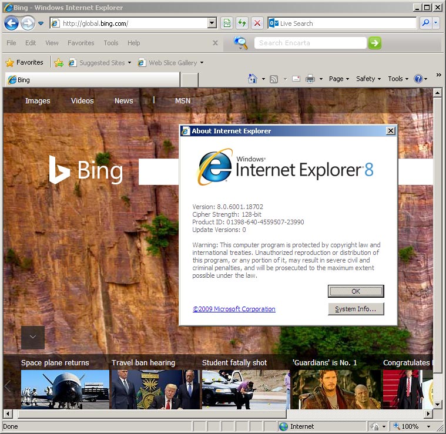The image size is (446, 434).
Task: Click vertical scrollbar down arrow
Action: pos(437,404)
